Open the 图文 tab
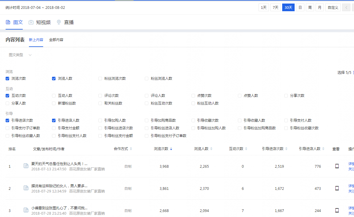This screenshot has height=217, width=354. pos(14,22)
